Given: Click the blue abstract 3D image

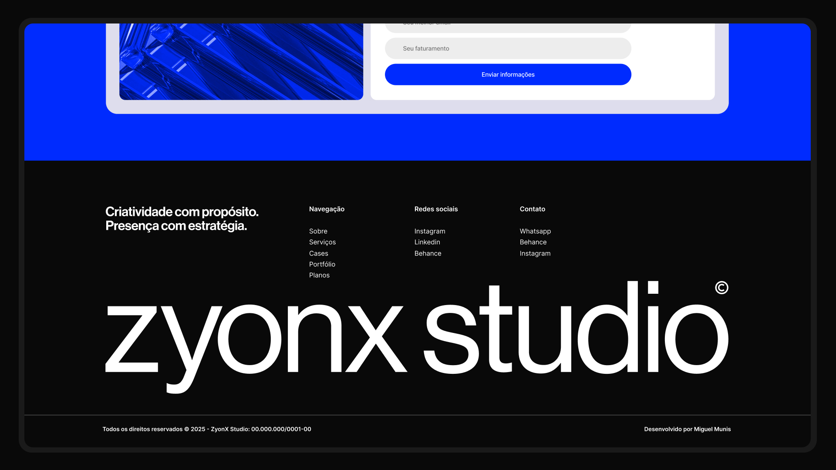Looking at the screenshot, I should (x=241, y=61).
